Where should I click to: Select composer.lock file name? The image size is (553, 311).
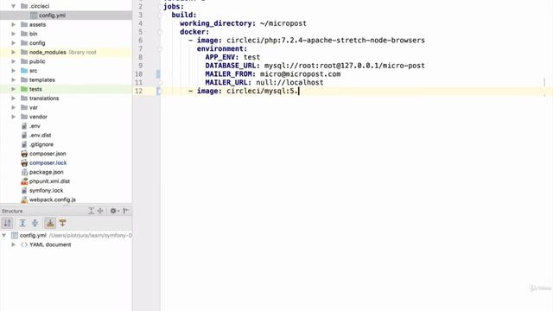[x=48, y=162]
